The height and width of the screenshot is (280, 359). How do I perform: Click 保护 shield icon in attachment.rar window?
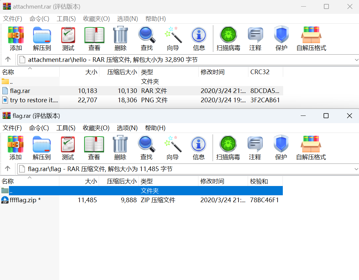click(282, 34)
